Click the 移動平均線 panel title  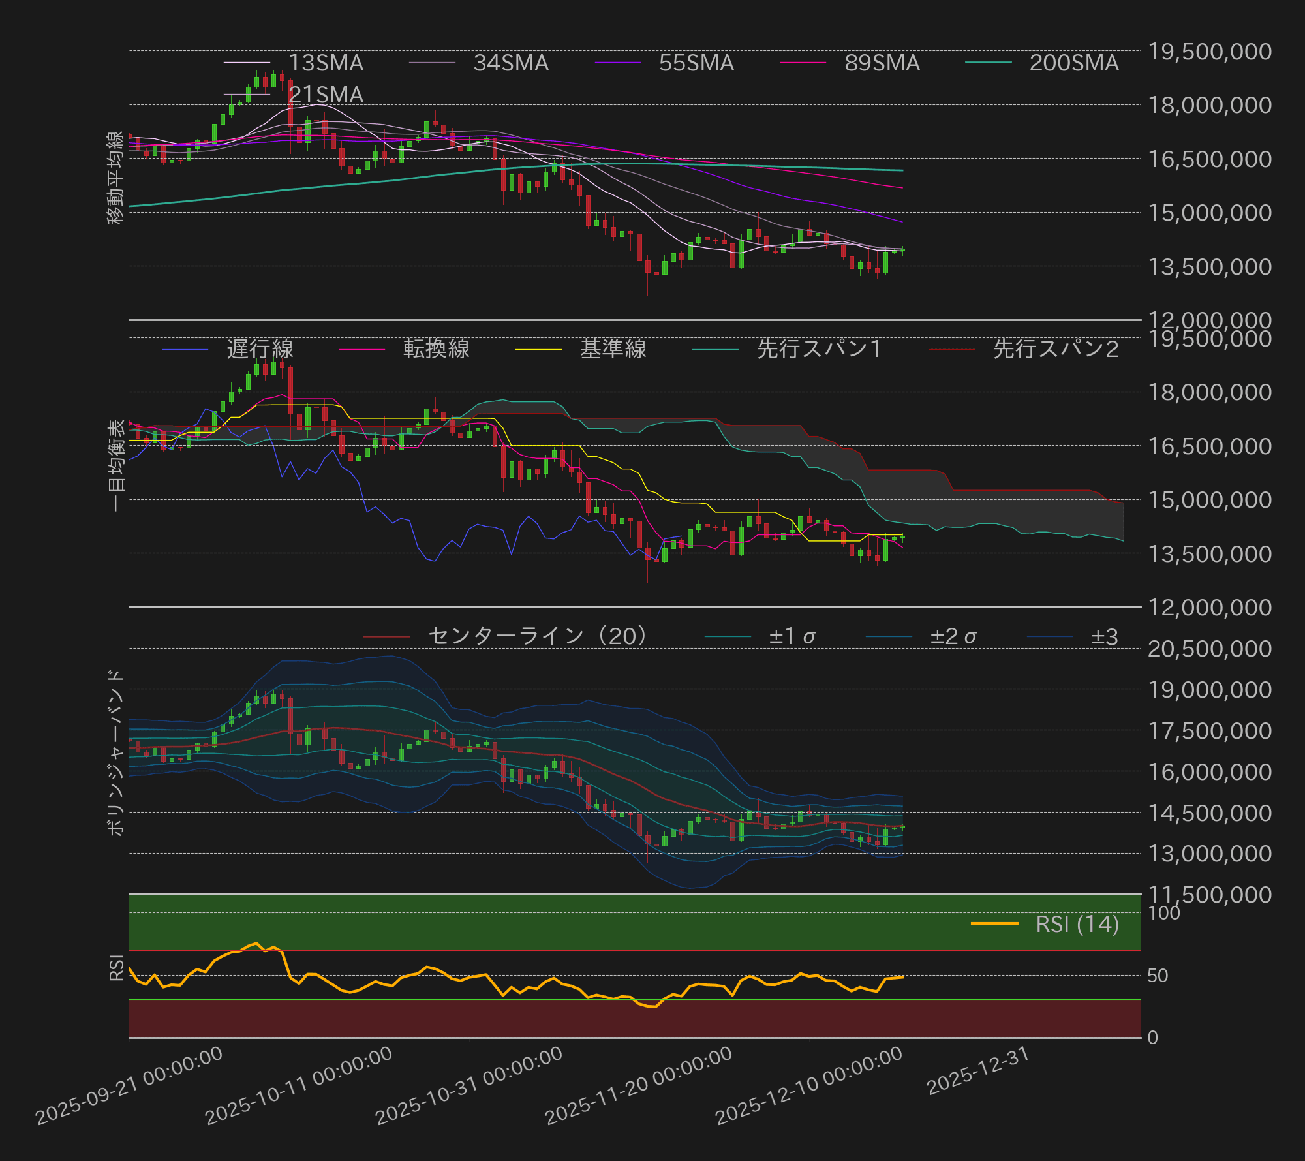(x=114, y=175)
